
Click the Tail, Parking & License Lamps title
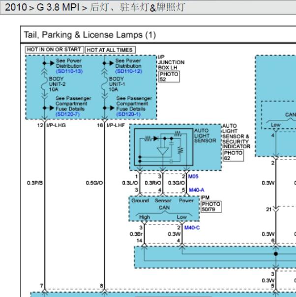point(90,35)
